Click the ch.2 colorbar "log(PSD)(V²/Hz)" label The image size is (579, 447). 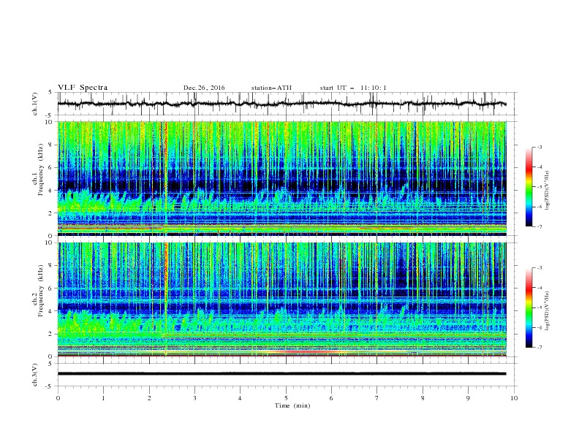548,311
